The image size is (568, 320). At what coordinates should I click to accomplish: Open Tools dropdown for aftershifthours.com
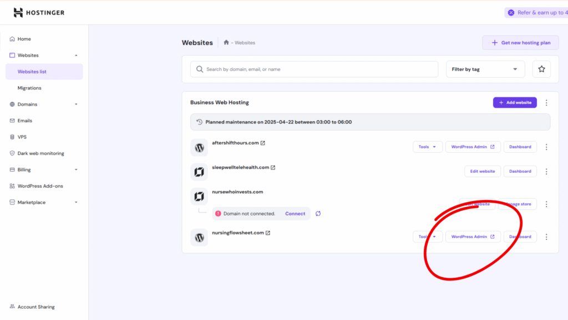[x=428, y=147]
